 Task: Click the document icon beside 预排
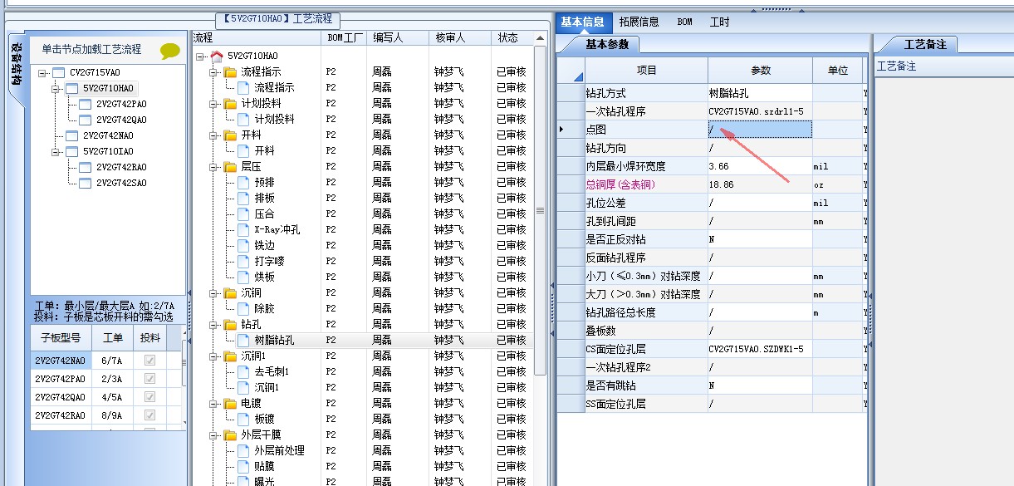243,182
